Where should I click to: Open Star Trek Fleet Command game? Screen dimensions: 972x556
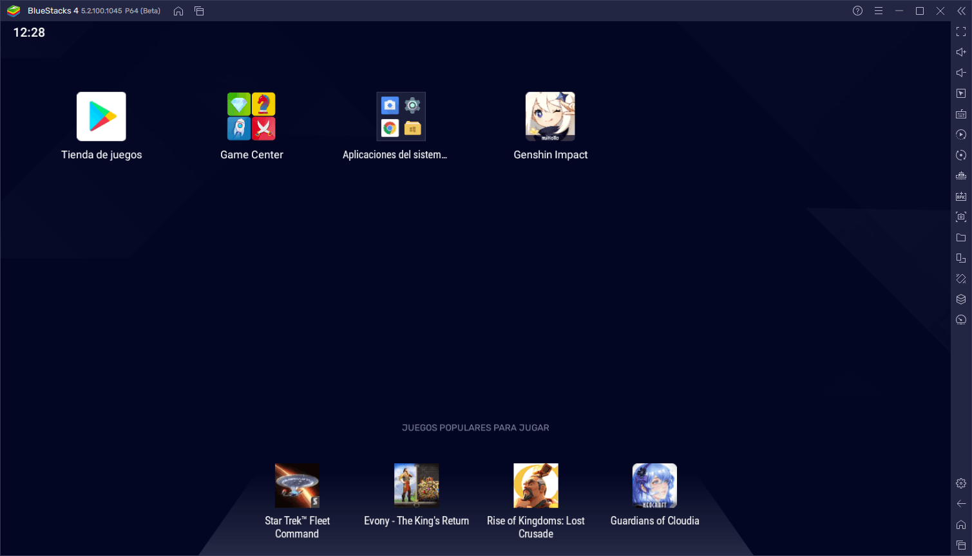pyautogui.click(x=297, y=486)
